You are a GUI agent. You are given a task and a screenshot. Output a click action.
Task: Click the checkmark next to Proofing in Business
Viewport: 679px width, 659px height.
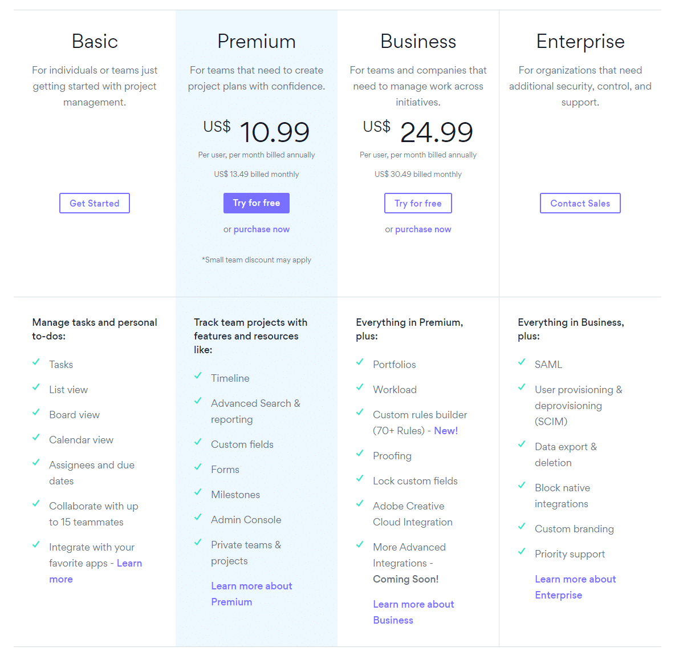[x=360, y=453]
